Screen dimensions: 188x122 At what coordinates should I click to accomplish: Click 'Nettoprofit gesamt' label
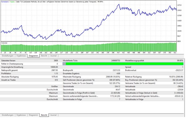(x=9, y=70)
